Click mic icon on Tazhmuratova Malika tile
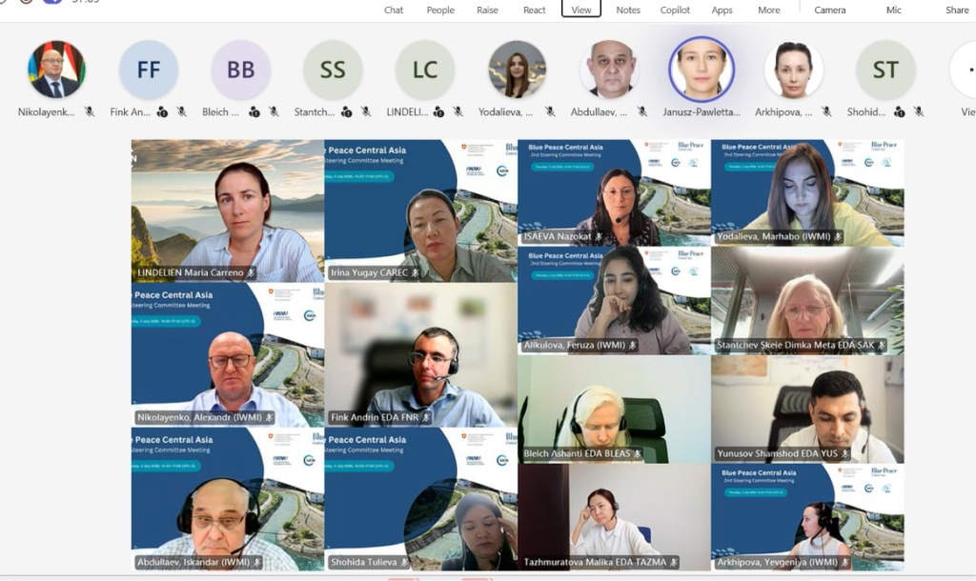The width and height of the screenshot is (976, 581). pos(674,562)
